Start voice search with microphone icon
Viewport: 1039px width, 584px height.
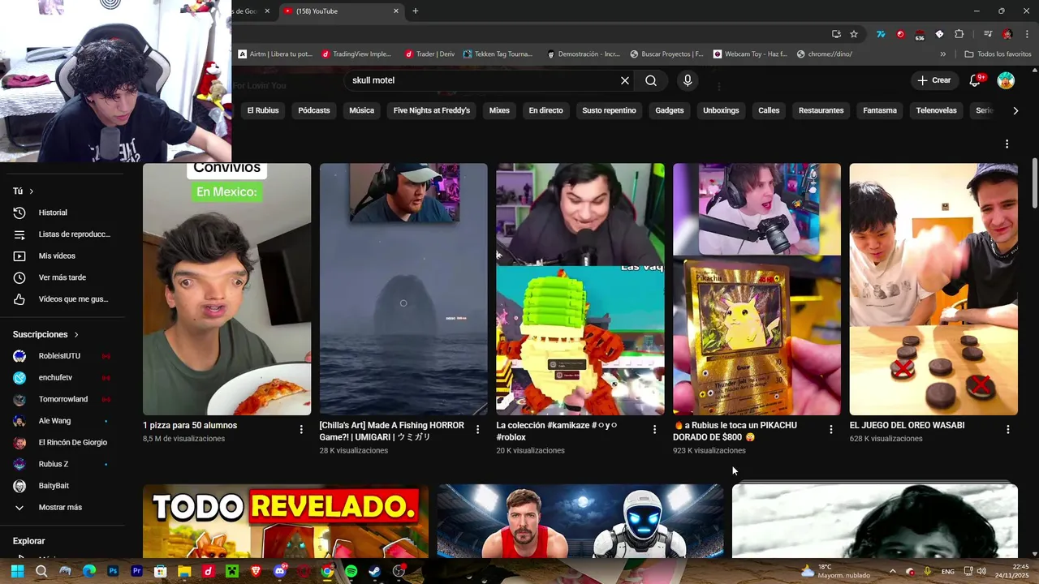point(688,80)
